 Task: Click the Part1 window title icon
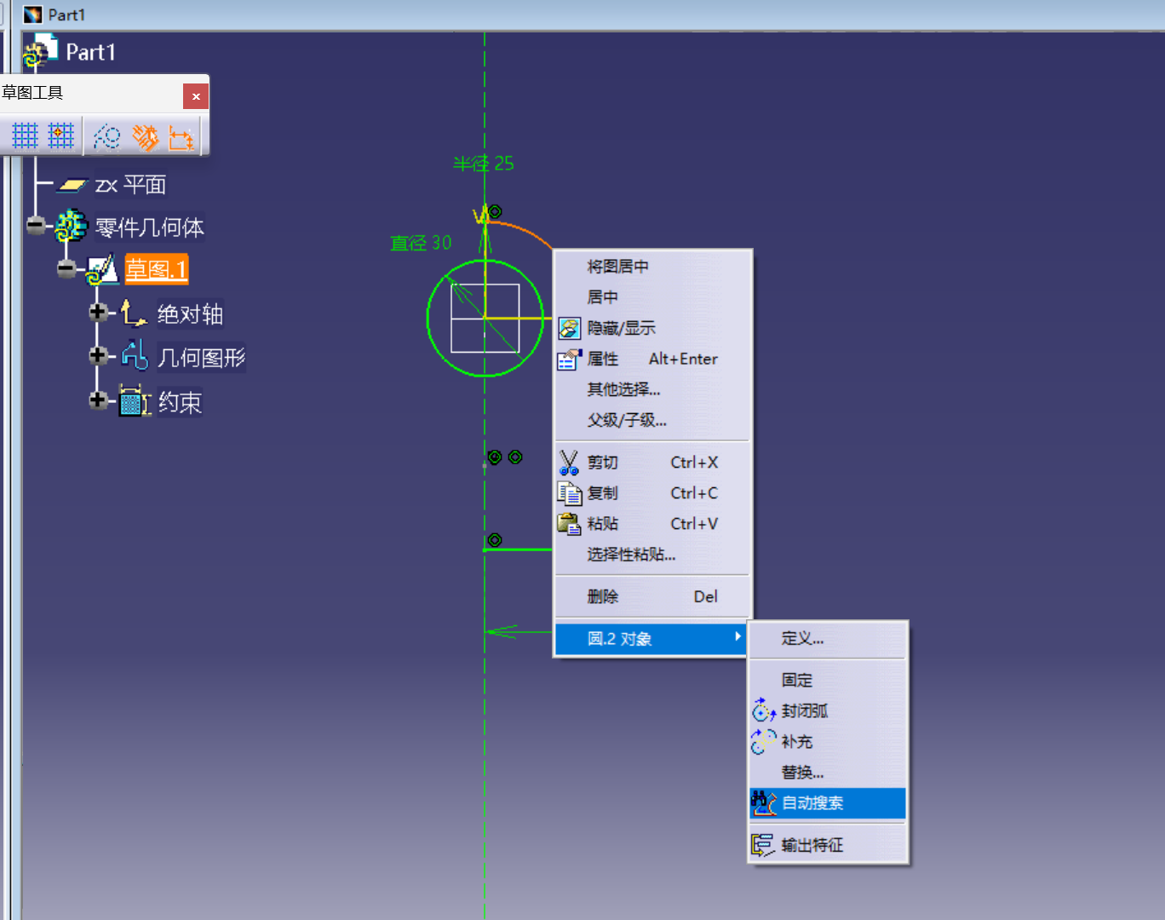coord(32,14)
